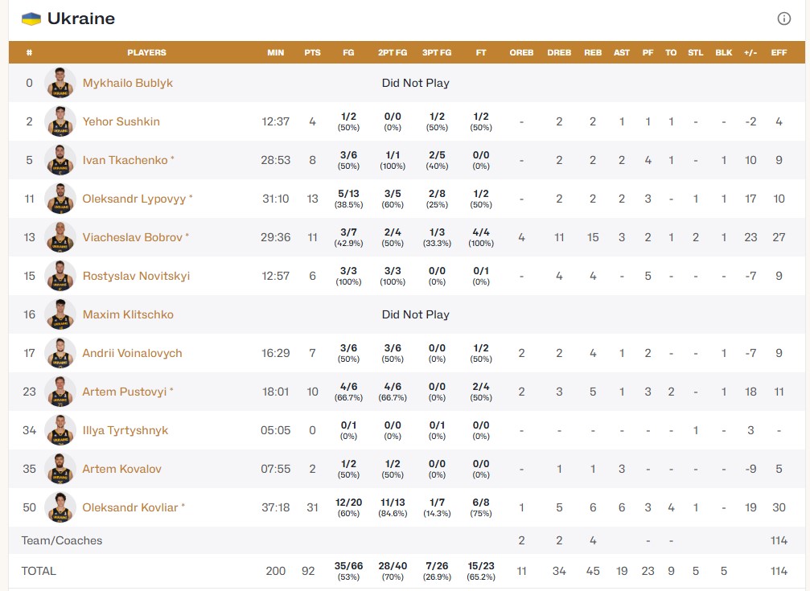
Task: Open Ivan Tkachenko player link
Action: point(125,160)
